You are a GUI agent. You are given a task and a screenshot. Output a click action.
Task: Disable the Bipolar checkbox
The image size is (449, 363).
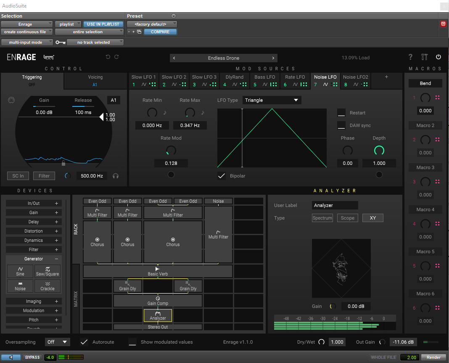tap(222, 176)
